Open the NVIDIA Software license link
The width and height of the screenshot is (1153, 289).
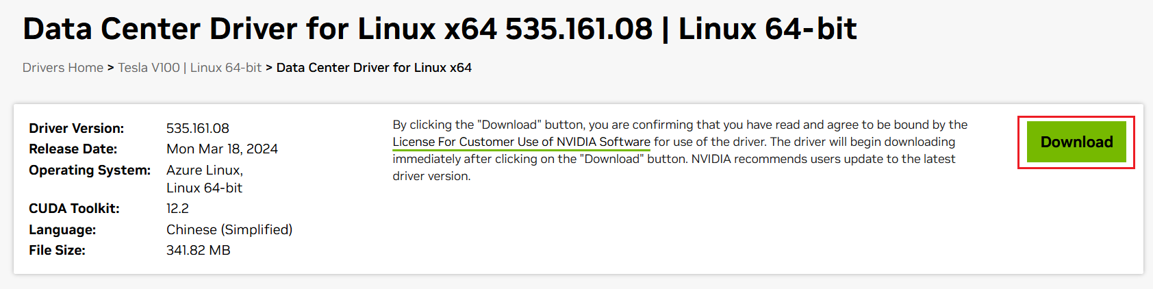coord(521,142)
